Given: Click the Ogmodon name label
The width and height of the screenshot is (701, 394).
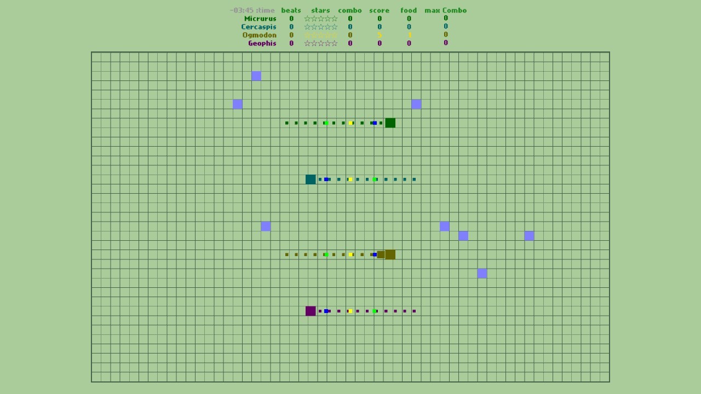Looking at the screenshot, I should [x=260, y=34].
